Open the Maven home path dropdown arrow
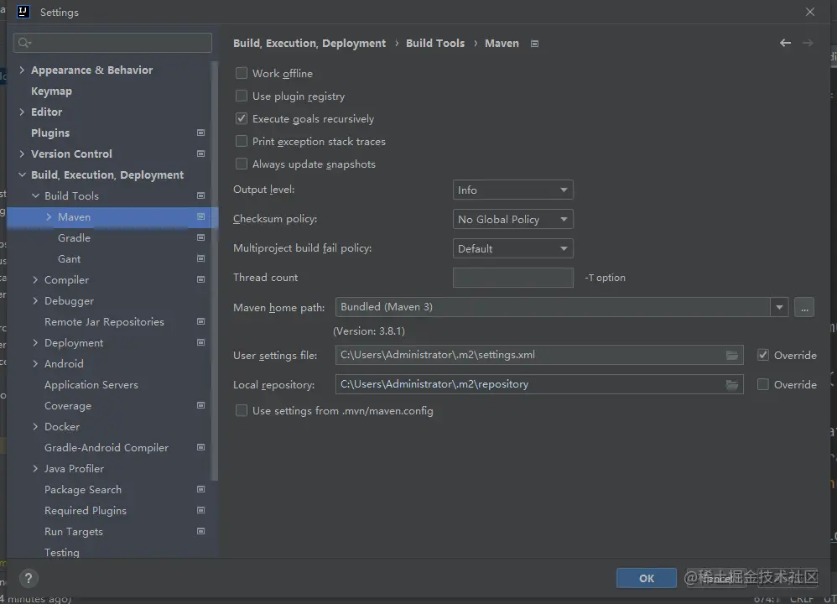Viewport: 837px width, 604px height. pos(779,307)
